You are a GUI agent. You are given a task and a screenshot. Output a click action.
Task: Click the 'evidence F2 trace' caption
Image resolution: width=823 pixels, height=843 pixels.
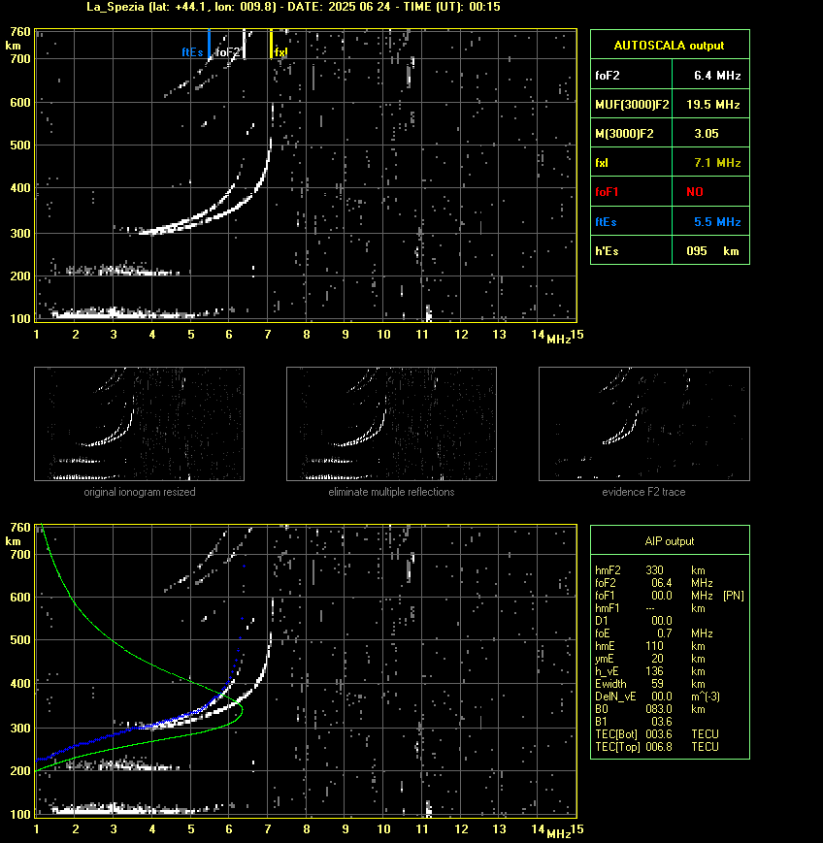pyautogui.click(x=643, y=492)
